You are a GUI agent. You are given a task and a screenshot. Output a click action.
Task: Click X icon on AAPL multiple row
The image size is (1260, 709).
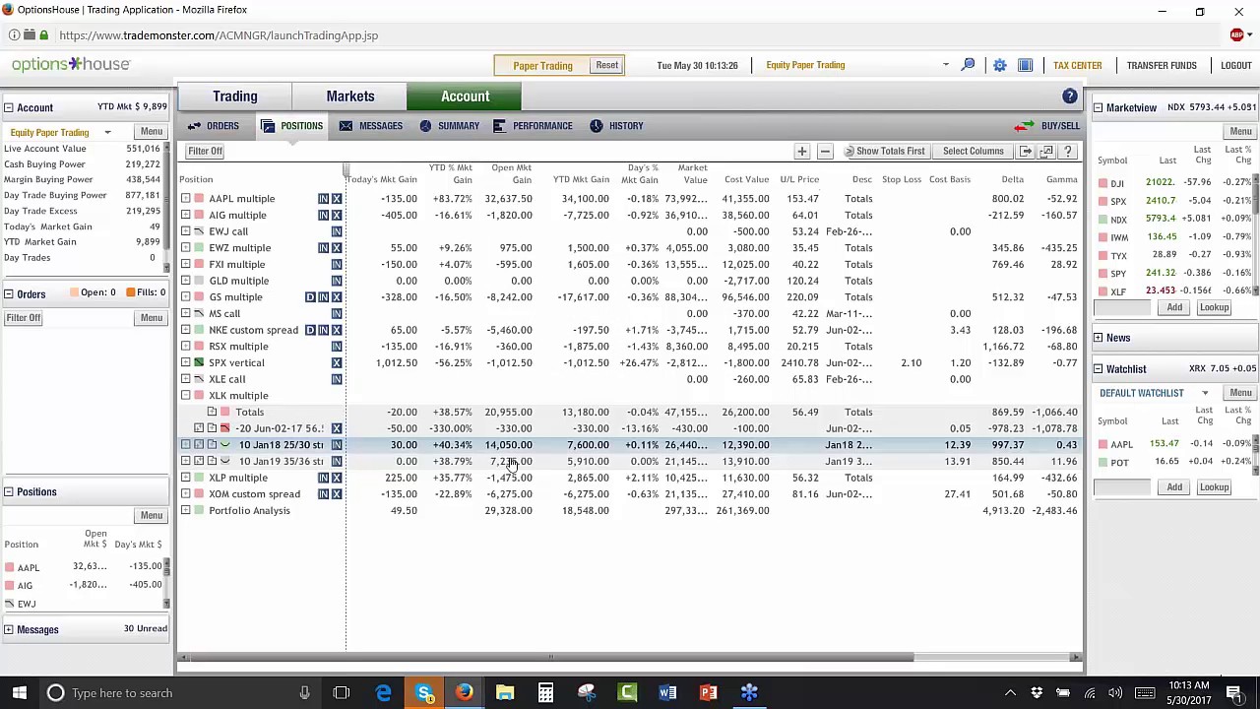click(337, 199)
